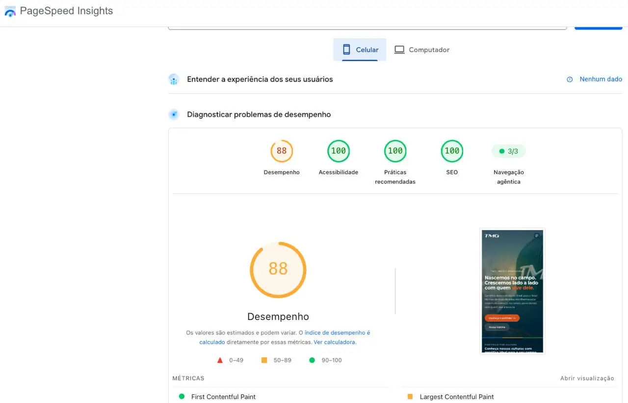Select the Navegação agêntica 3/3 badge
Screen dimensions: 628x403
(x=509, y=151)
